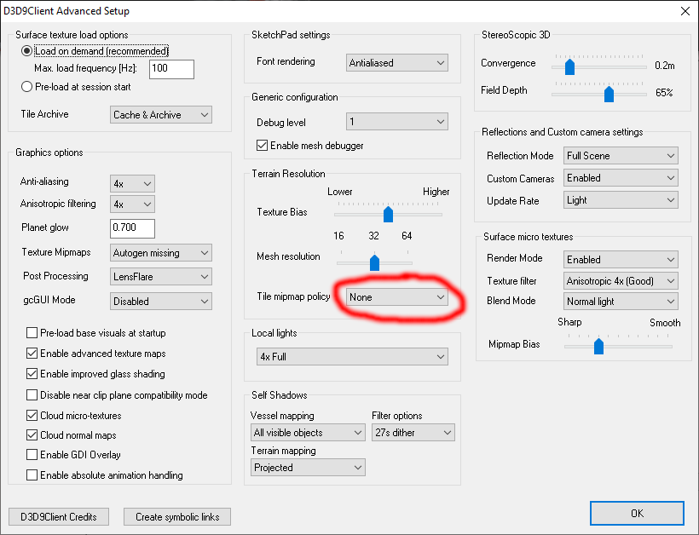This screenshot has width=699, height=535.
Task: Click the Mipmap Bias slider handle
Action: pos(598,346)
